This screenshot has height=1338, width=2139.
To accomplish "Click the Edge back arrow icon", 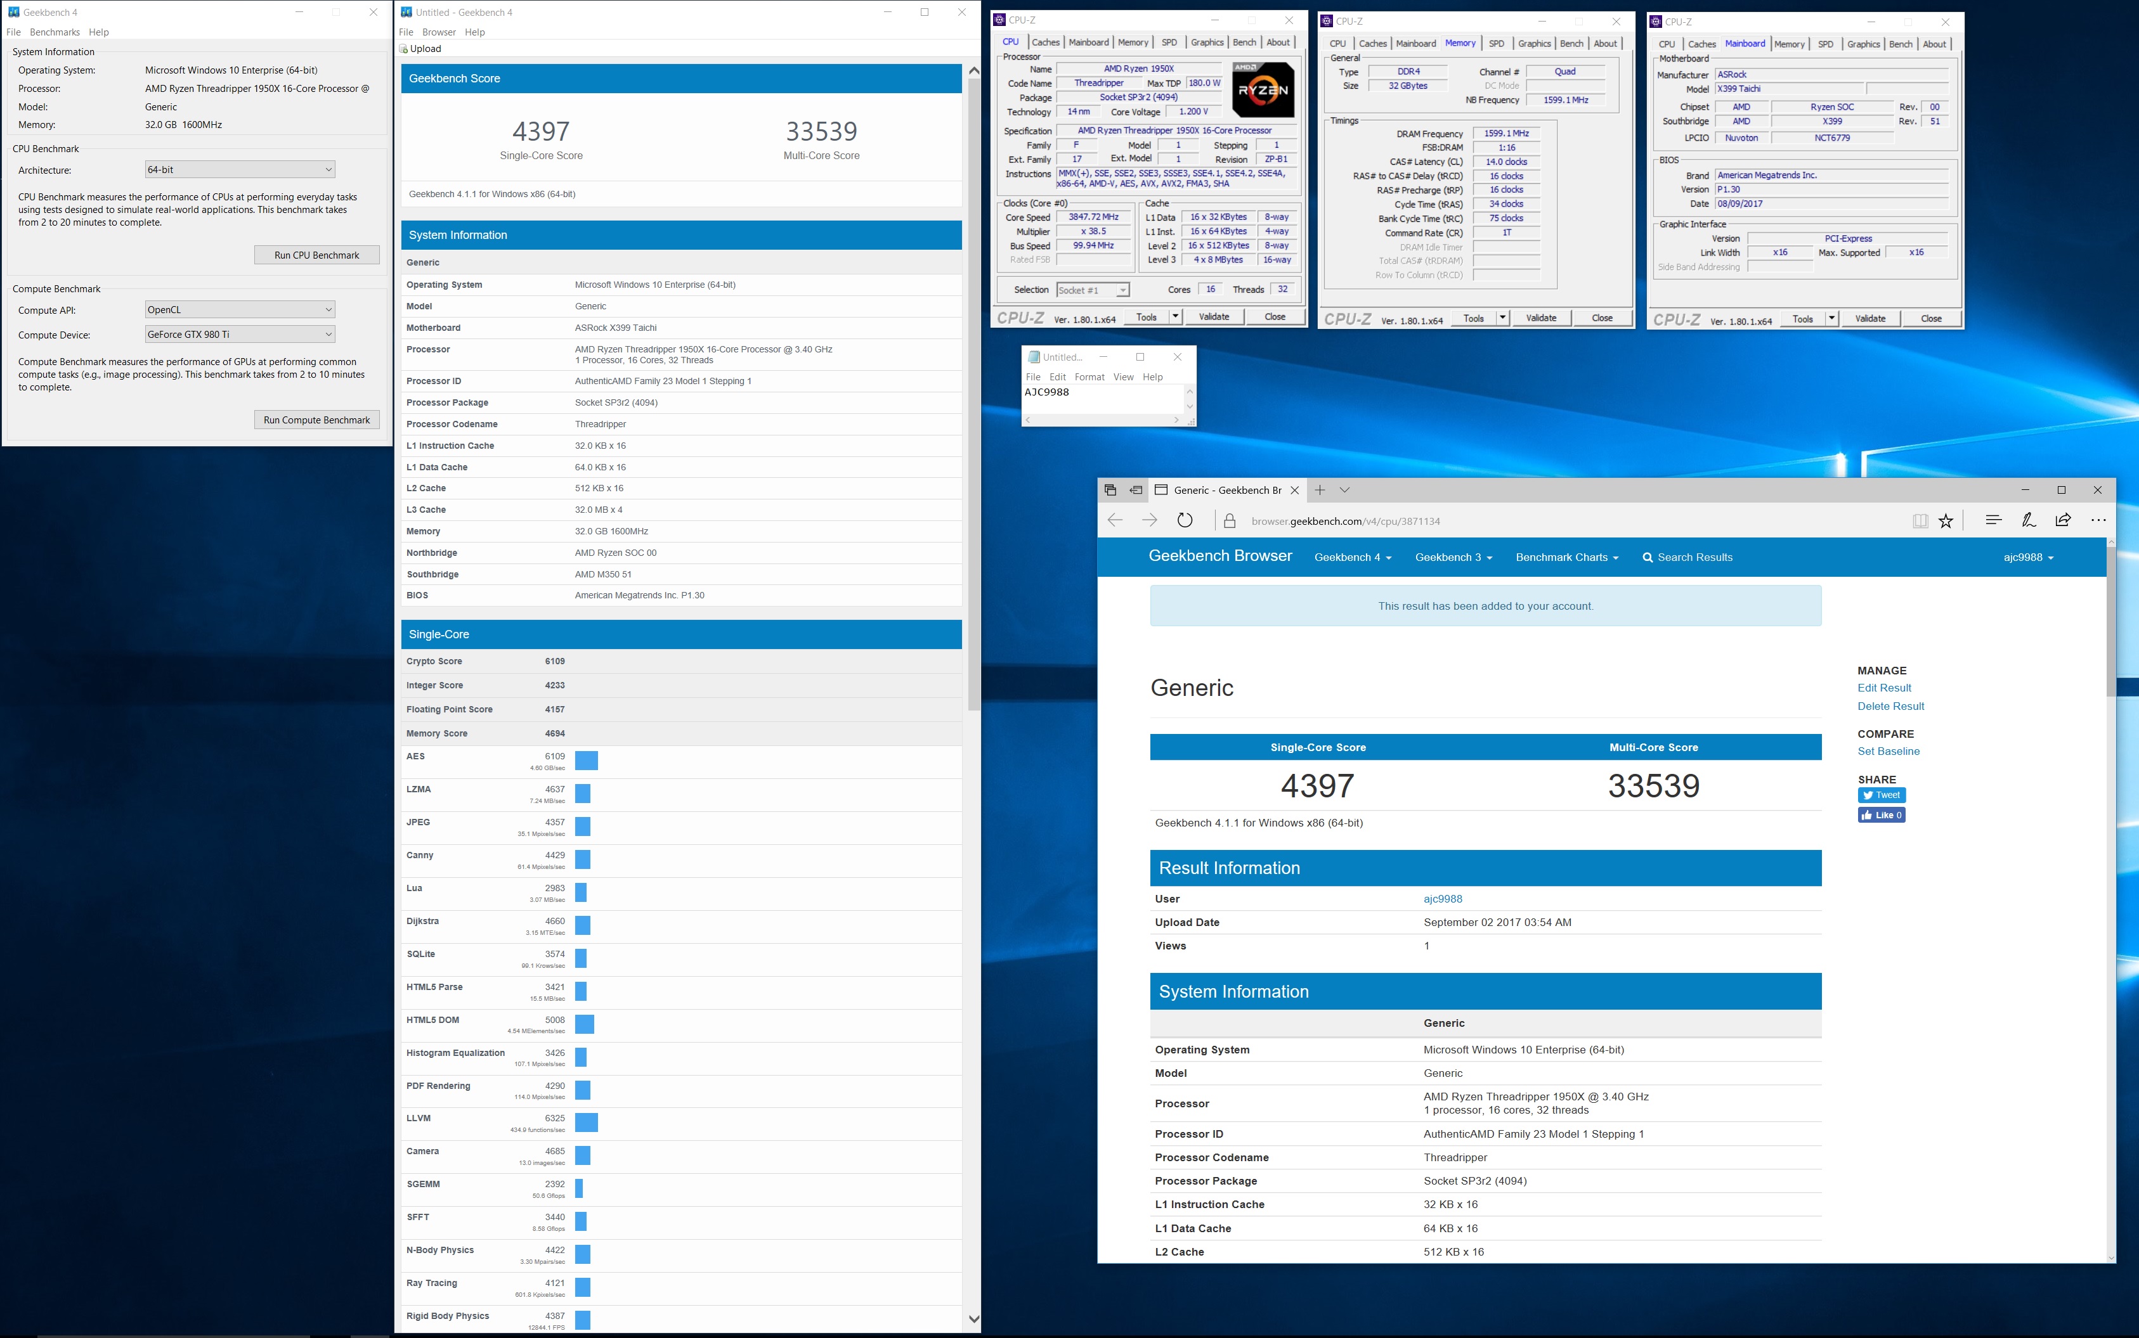I will 1115,520.
